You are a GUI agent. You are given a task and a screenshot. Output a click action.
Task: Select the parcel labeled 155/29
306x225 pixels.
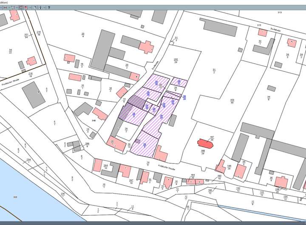(x=175, y=61)
